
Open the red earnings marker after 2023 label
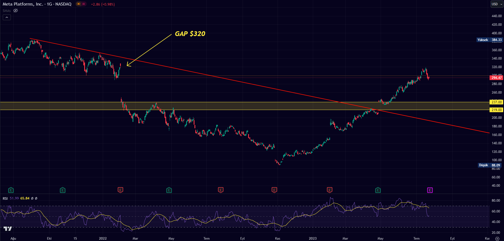pyautogui.click(x=330, y=190)
